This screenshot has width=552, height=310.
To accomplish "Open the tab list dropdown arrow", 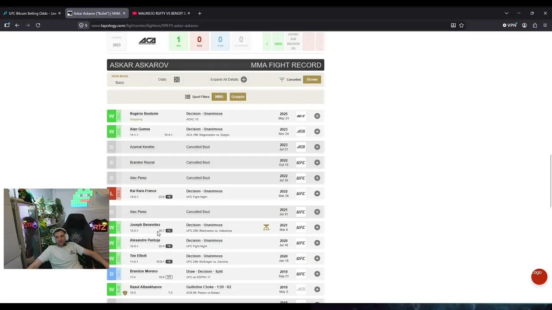I will tap(506, 13).
